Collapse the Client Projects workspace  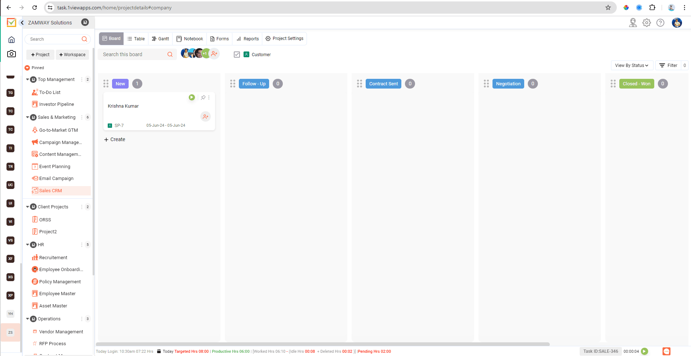[x=28, y=207]
